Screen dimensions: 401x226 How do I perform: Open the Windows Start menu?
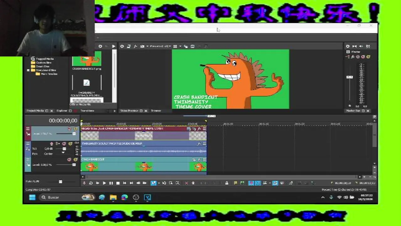32,197
